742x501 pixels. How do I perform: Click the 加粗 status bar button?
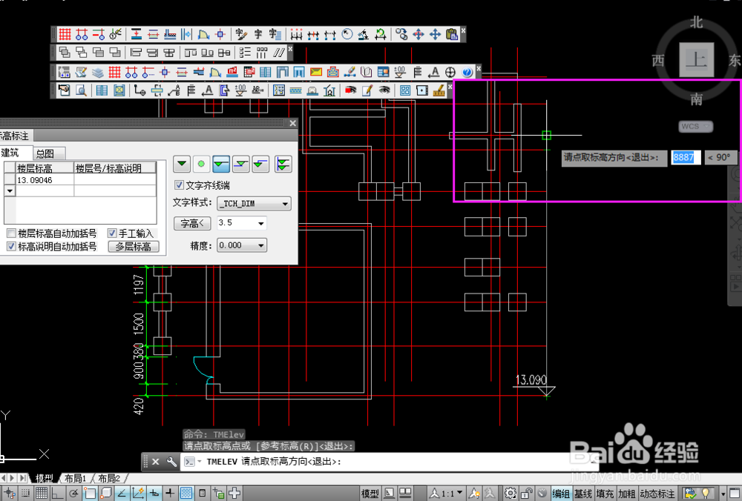pos(626,494)
